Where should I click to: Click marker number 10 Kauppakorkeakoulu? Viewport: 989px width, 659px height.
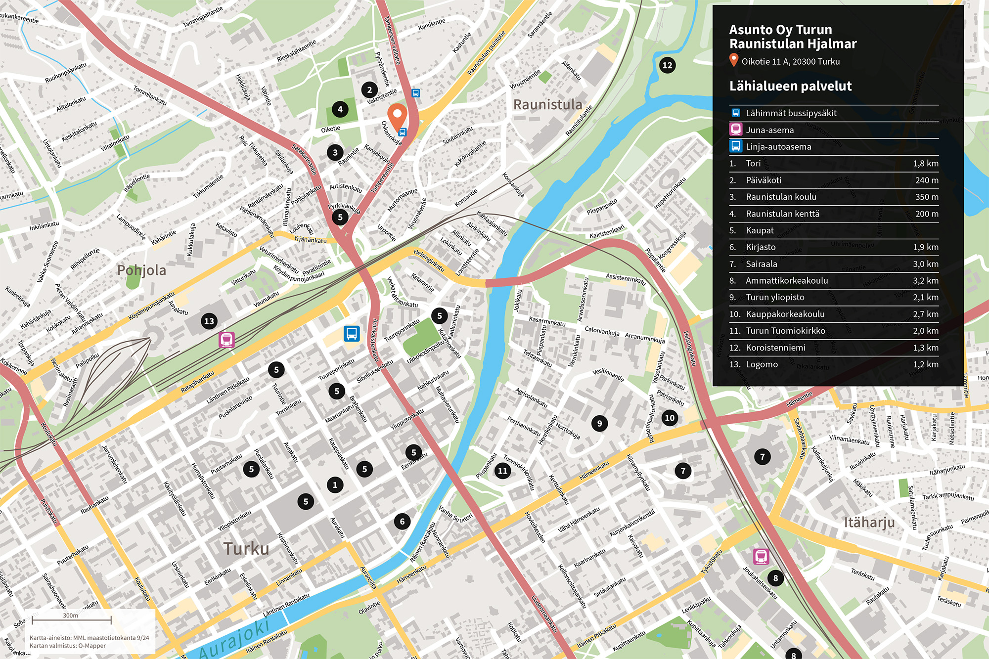(x=670, y=418)
